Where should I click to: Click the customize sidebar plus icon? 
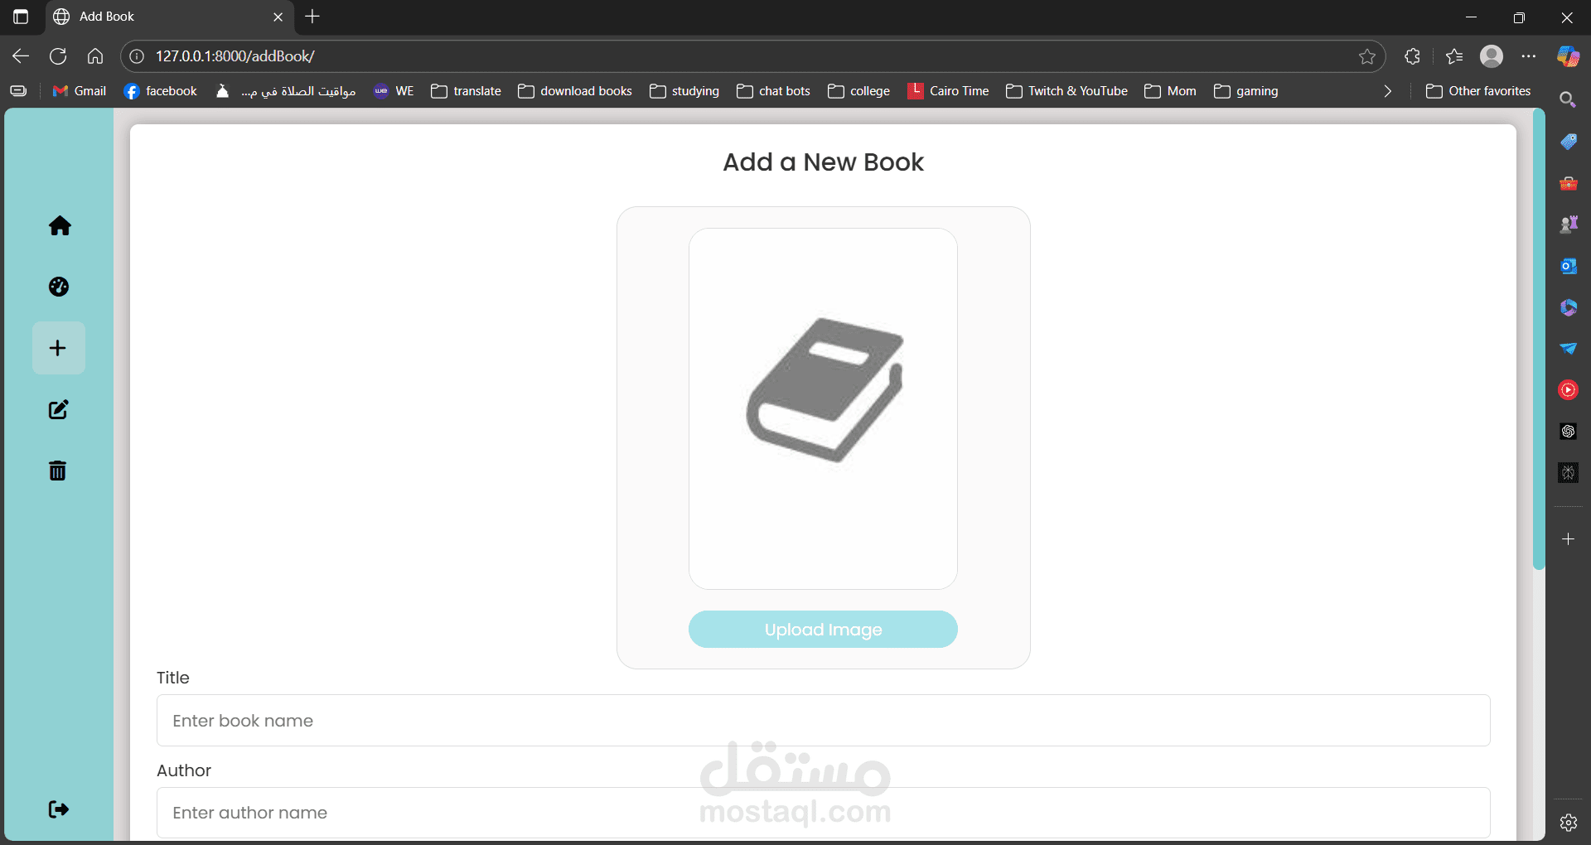click(x=1568, y=538)
